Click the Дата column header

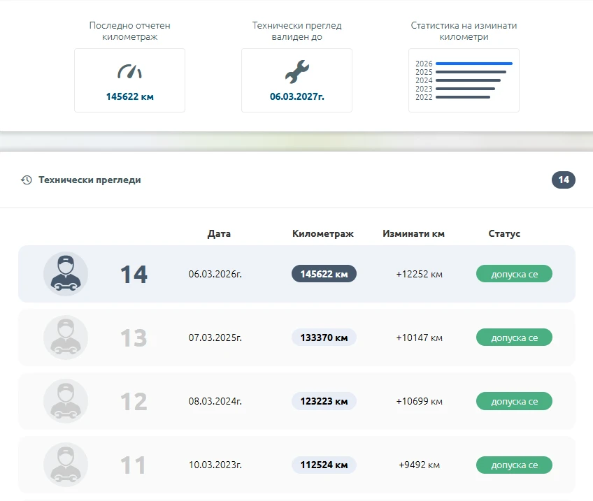click(219, 234)
